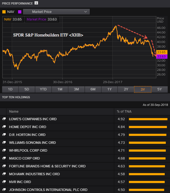Select the 3Y time range
Screen dimensions: 170x193
click(x=143, y=90)
